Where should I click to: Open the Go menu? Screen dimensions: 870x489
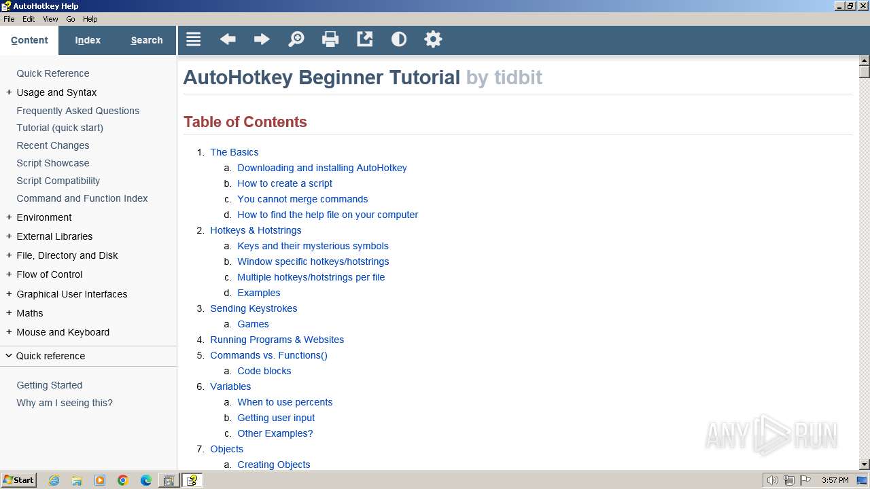pos(71,19)
